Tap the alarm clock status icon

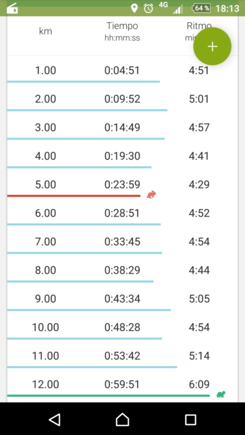pyautogui.click(x=149, y=8)
